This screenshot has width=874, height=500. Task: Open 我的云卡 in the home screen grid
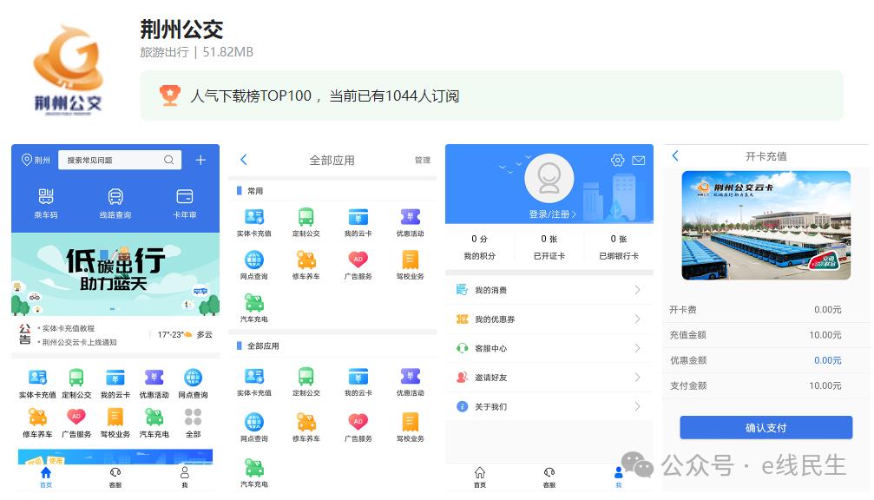point(115,384)
